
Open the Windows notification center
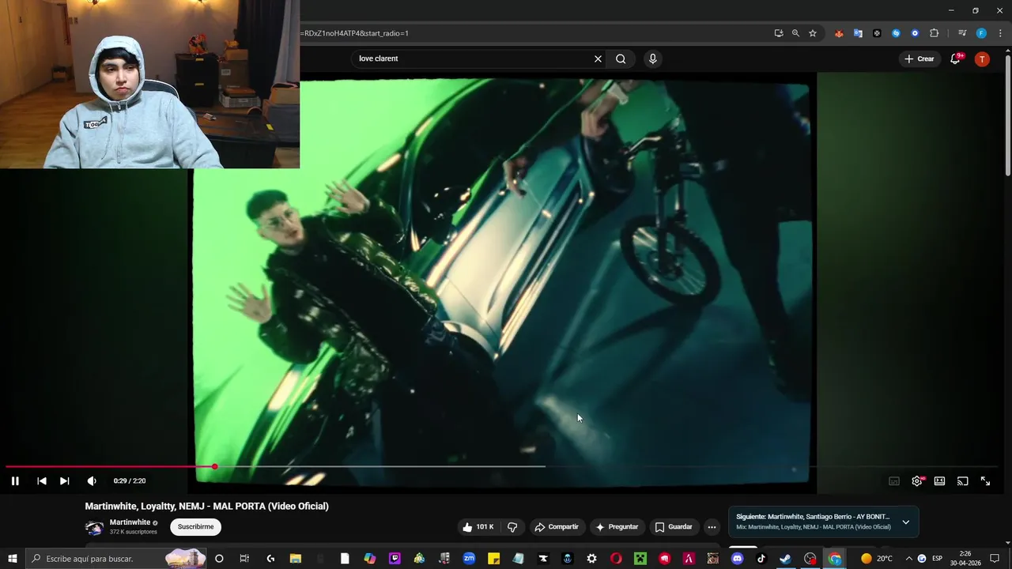point(995,559)
